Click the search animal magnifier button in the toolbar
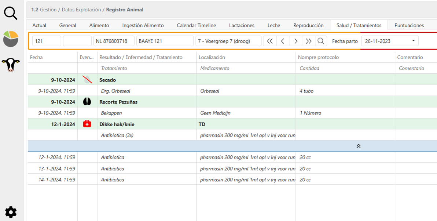 (321, 41)
